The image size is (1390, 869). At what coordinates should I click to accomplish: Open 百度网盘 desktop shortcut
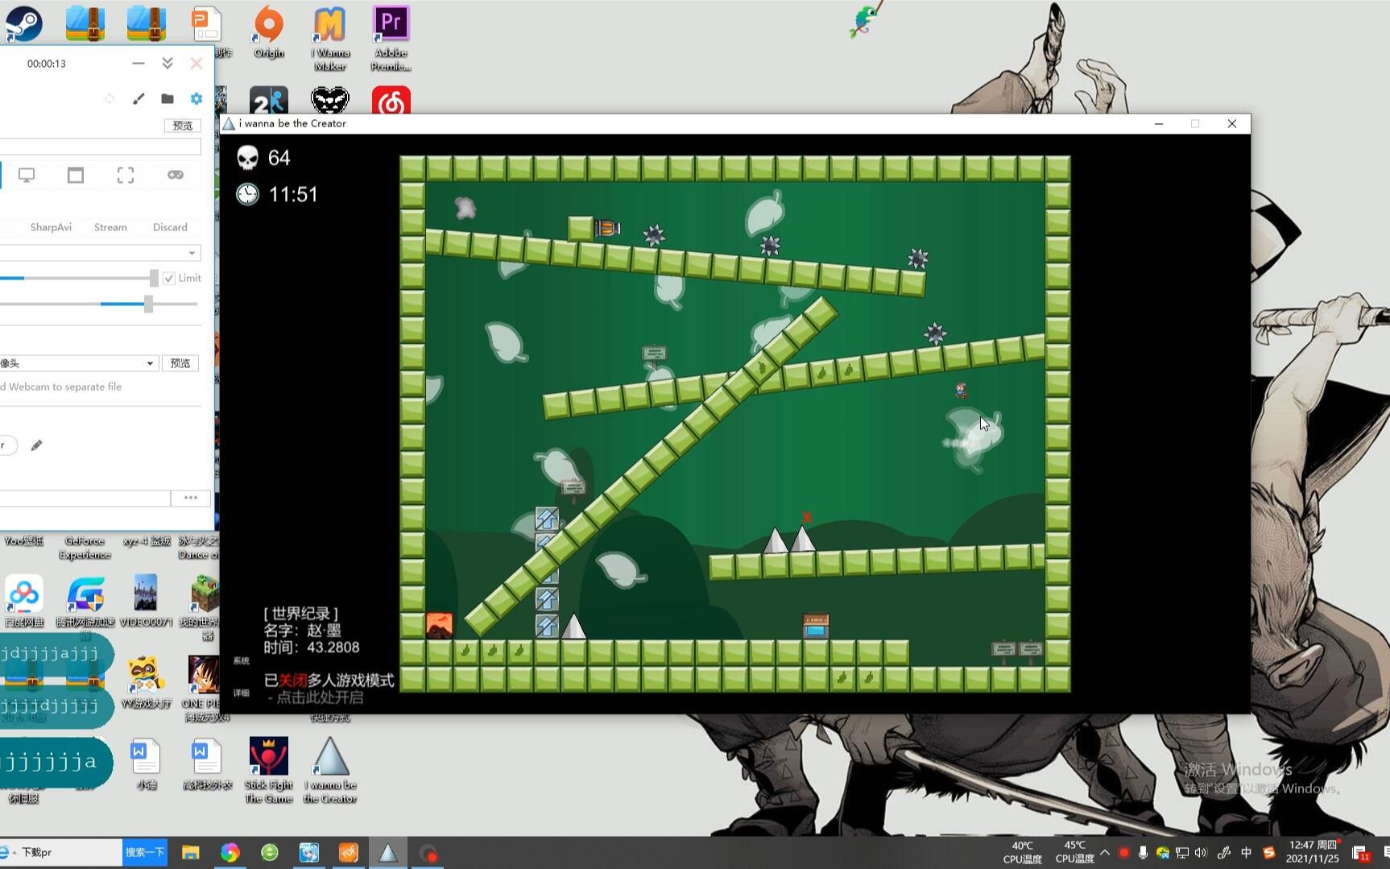[24, 601]
